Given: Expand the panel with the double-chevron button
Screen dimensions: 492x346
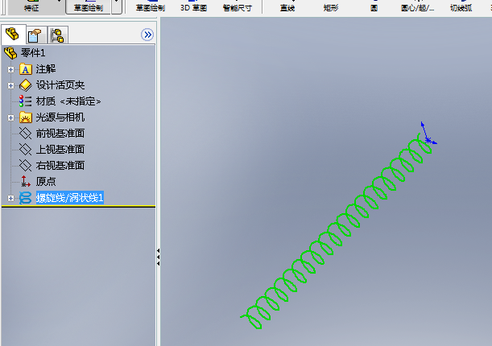Looking at the screenshot, I should [147, 35].
